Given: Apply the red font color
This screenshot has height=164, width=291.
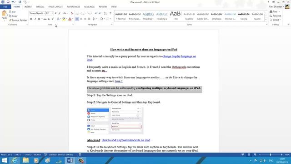Looking at the screenshot, I should coord(70,19).
